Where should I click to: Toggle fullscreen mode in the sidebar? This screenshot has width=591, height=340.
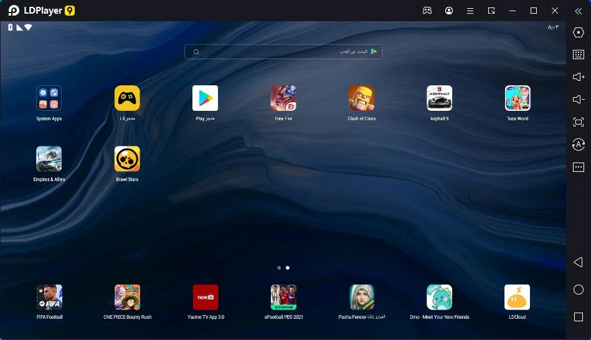click(x=578, y=122)
